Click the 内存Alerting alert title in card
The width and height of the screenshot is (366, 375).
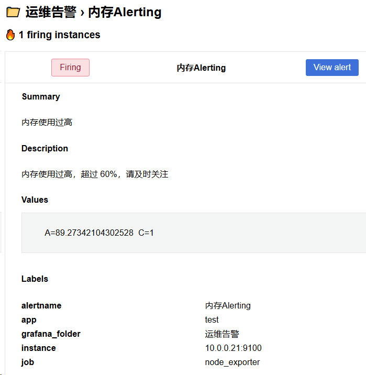[201, 68]
